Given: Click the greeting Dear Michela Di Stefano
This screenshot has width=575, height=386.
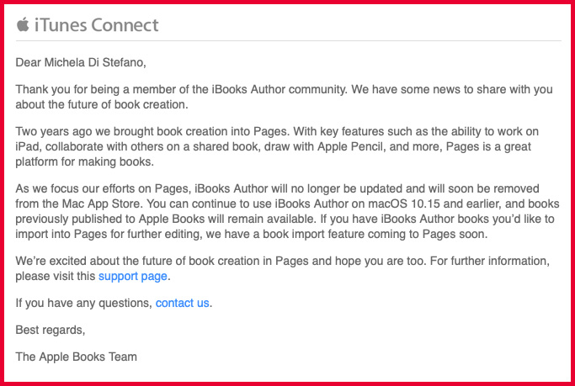Looking at the screenshot, I should tap(81, 62).
